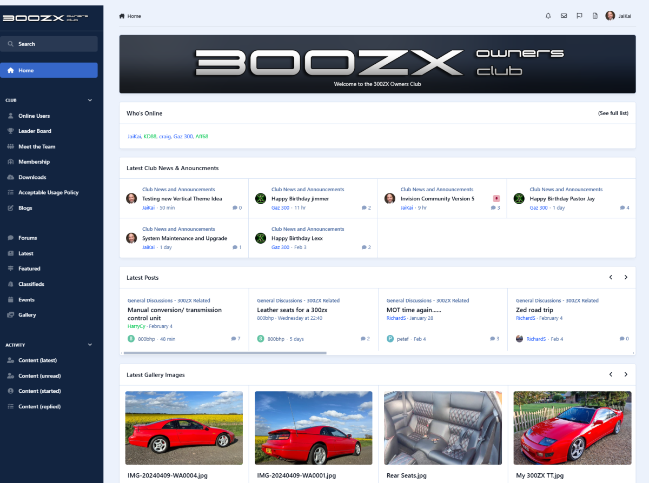Screen dimensions: 649x483
Task: Collapse the CLUB sidebar section
Action: pos(90,100)
